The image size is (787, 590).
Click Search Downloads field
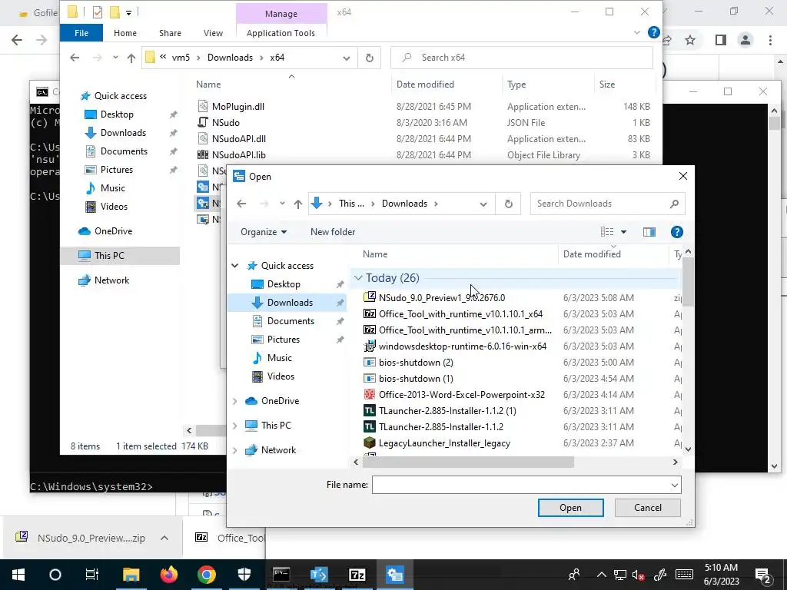(x=607, y=204)
